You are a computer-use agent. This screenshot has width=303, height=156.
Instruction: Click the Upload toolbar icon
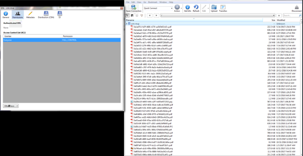pyautogui.click(x=214, y=8)
